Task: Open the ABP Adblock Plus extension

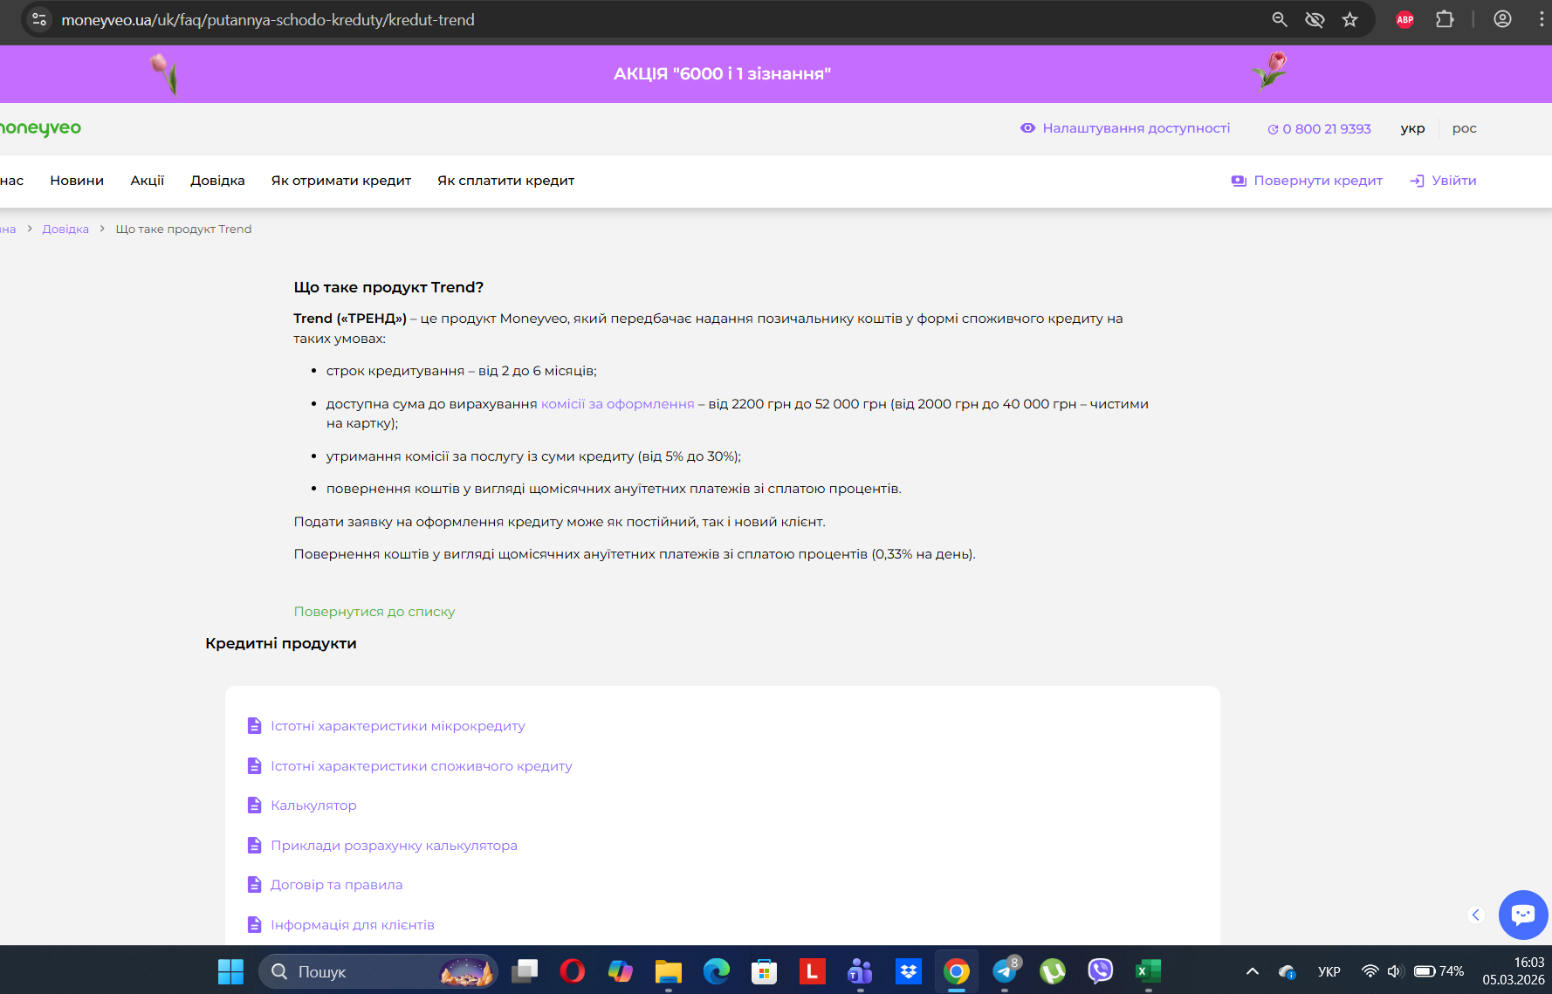Action: click(1405, 19)
